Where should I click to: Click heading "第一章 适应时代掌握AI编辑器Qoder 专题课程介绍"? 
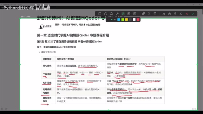point(73,35)
